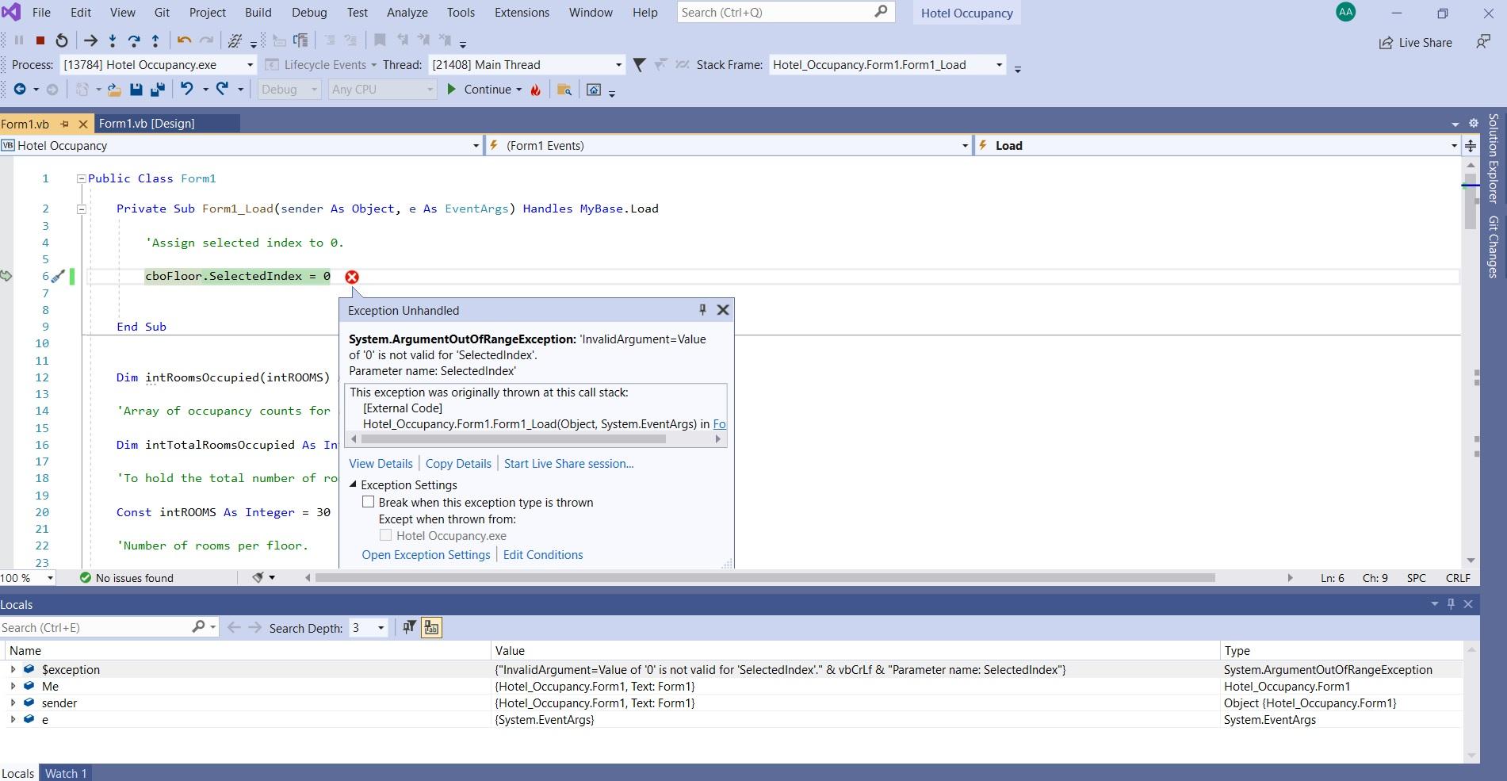The width and height of the screenshot is (1507, 781).
Task: Close the Exception Unhandled popup
Action: tap(723, 310)
